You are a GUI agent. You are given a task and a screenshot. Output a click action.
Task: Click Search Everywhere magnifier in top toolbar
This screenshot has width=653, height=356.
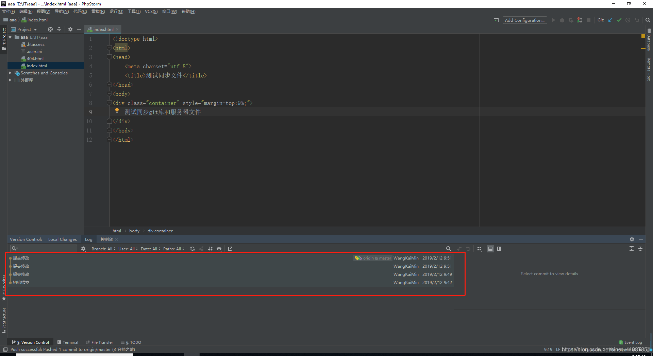click(648, 20)
